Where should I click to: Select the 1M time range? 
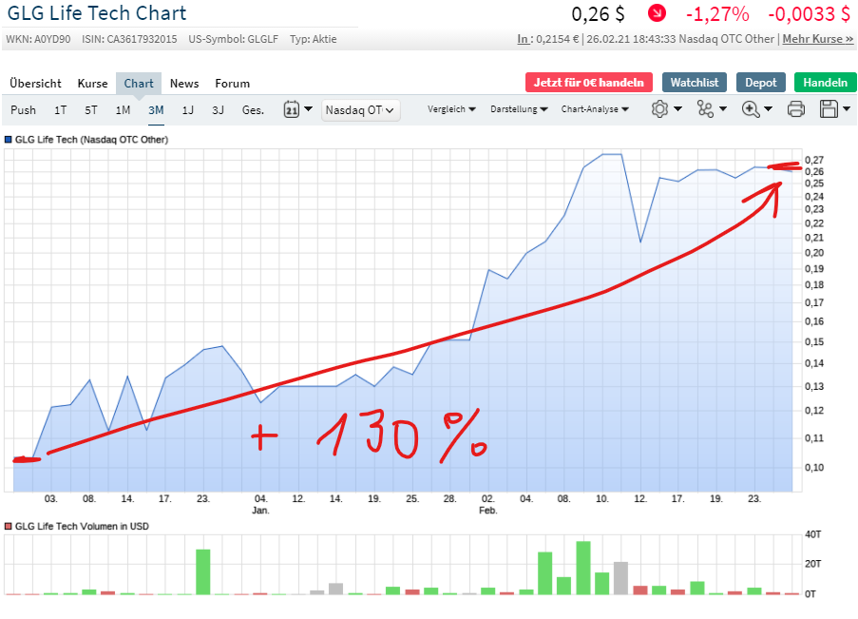pyautogui.click(x=123, y=110)
